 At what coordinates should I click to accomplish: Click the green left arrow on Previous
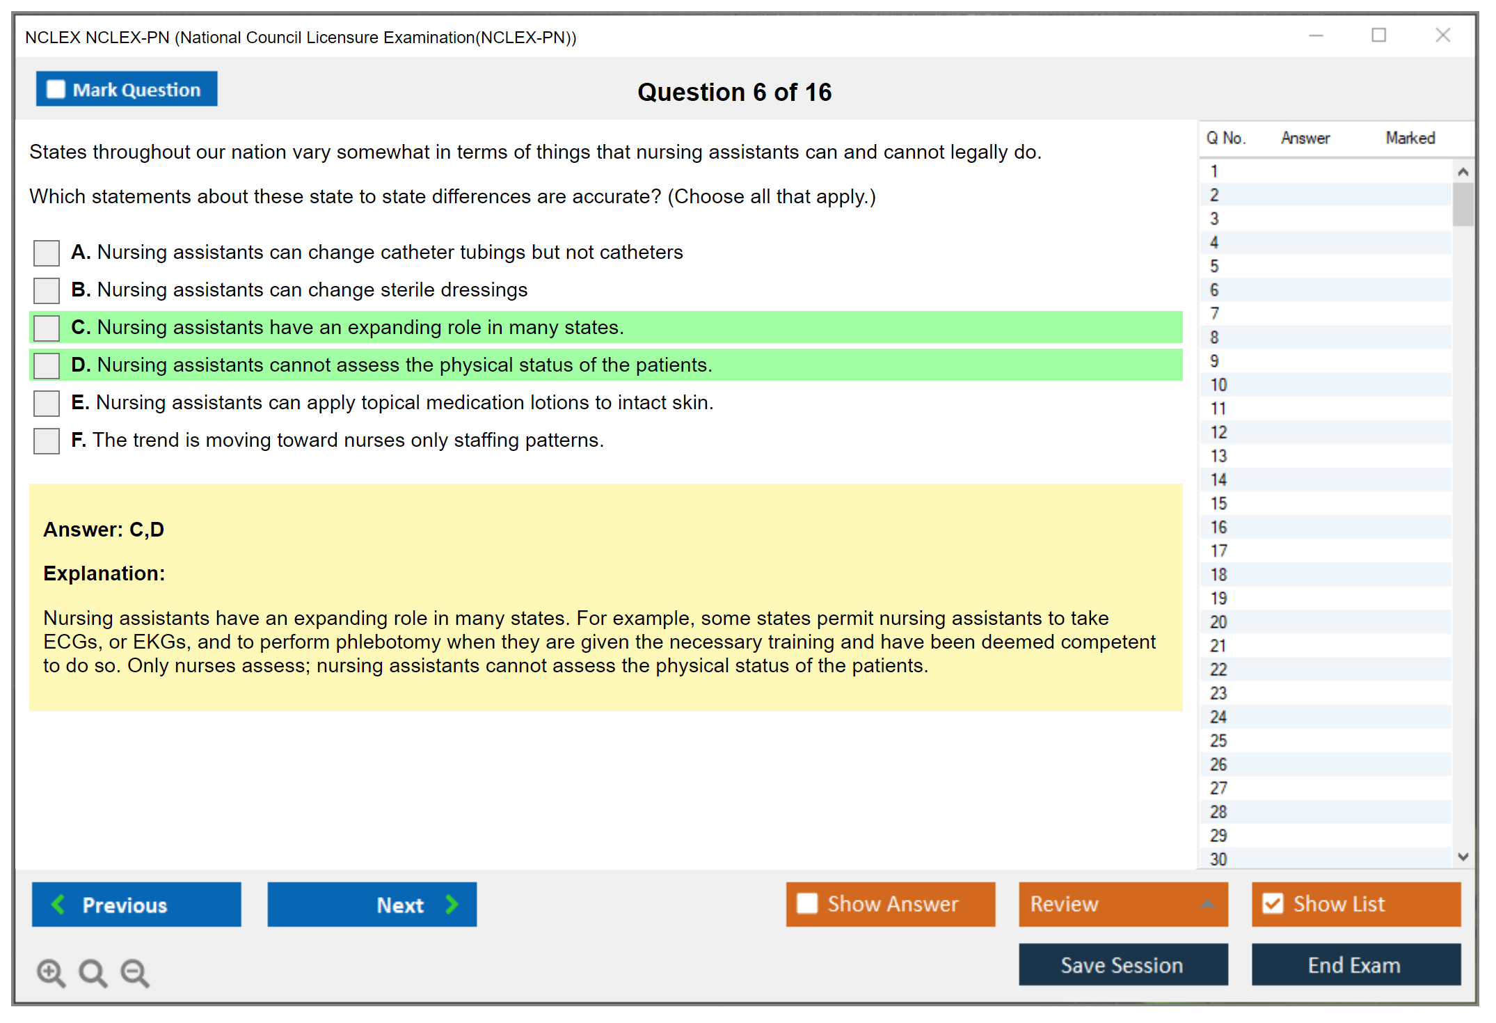(x=59, y=904)
